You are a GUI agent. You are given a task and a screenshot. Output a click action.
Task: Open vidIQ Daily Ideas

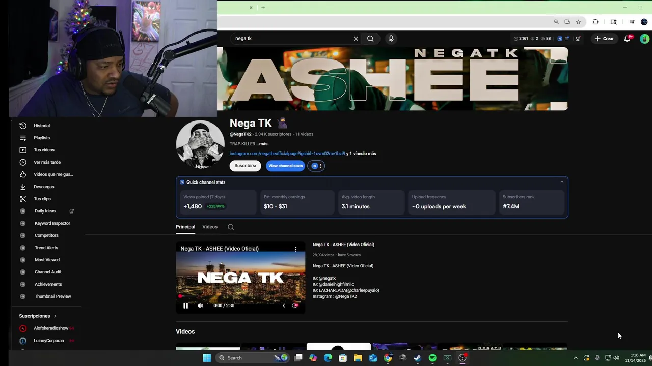[x=46, y=211]
